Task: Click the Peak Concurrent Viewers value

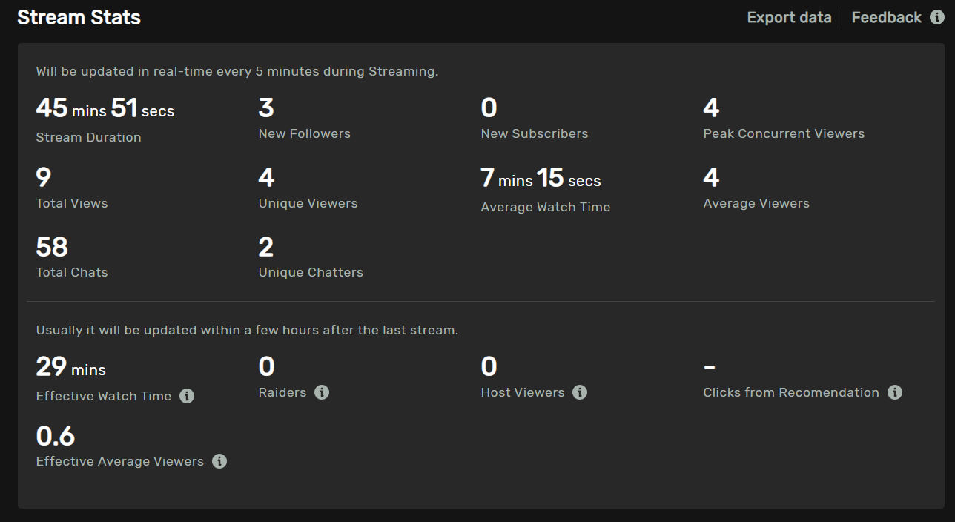Action: click(710, 109)
